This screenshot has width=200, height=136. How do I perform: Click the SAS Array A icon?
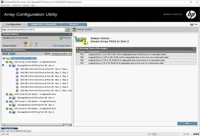[11, 62]
